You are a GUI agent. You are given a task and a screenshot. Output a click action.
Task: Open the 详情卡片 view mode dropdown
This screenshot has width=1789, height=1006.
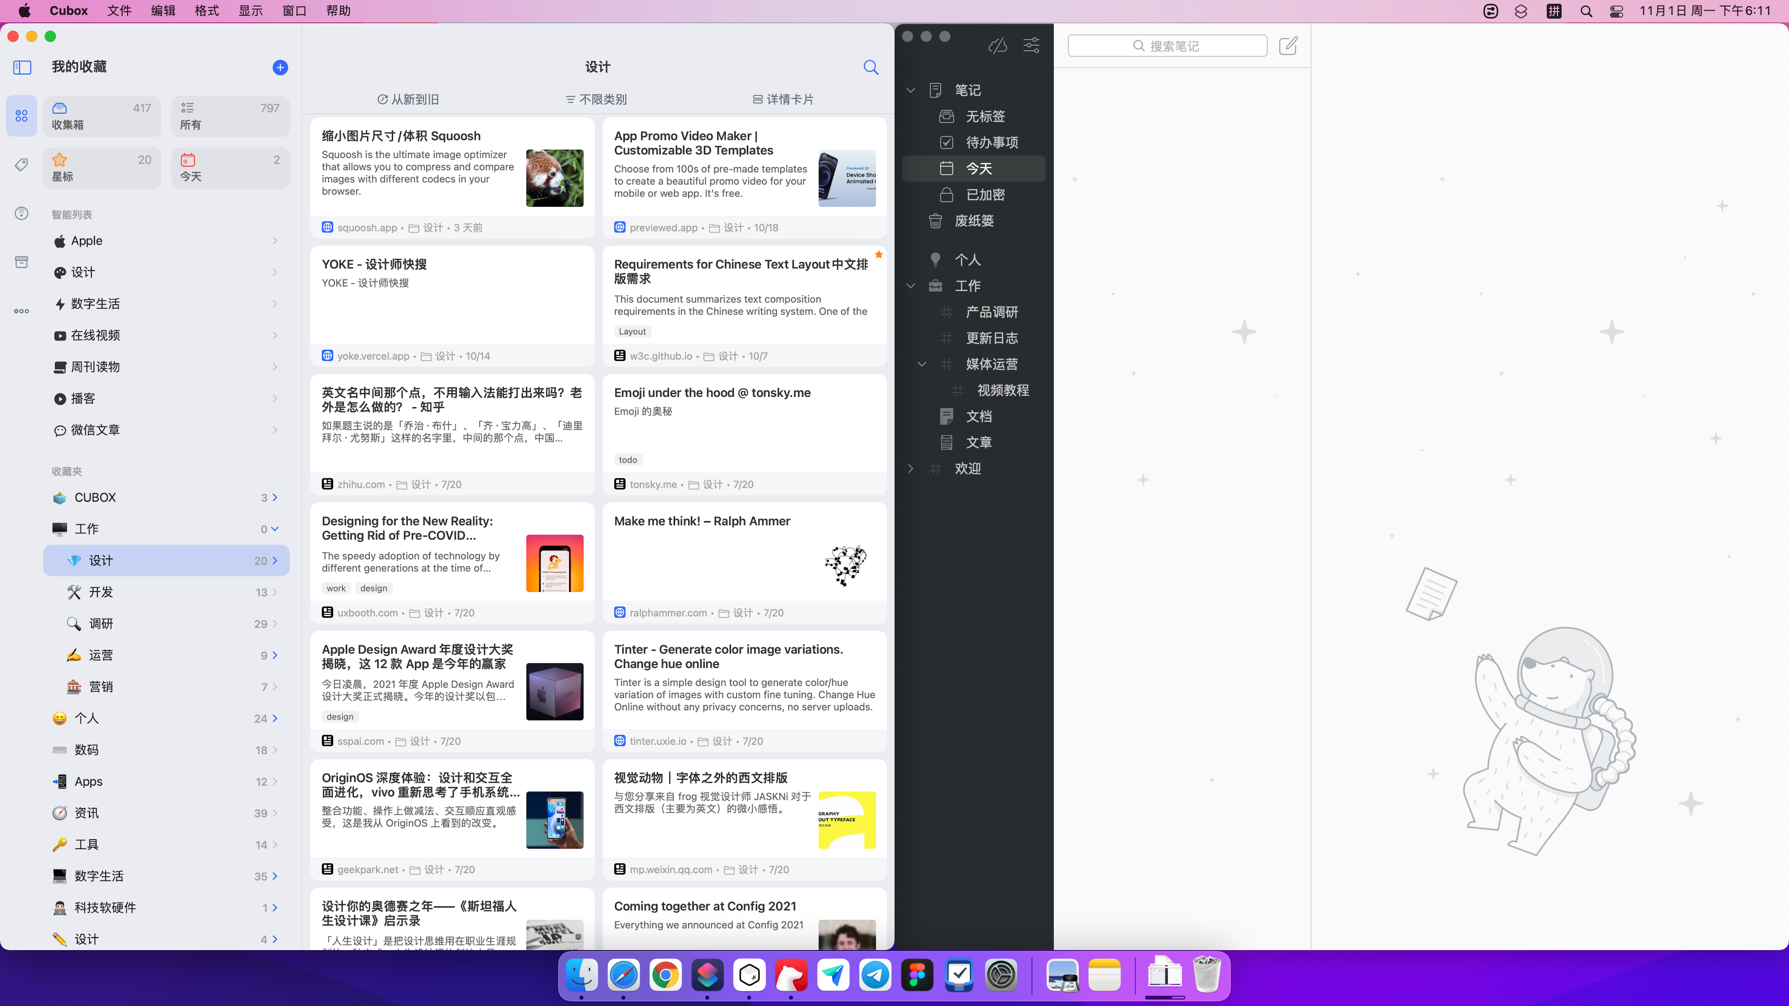[783, 99]
